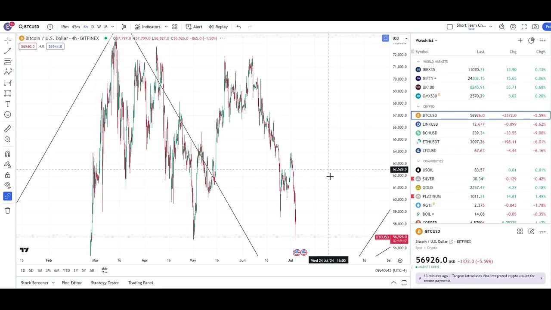Open the Strategy Tester tab
The width and height of the screenshot is (551, 310).
(x=105, y=283)
